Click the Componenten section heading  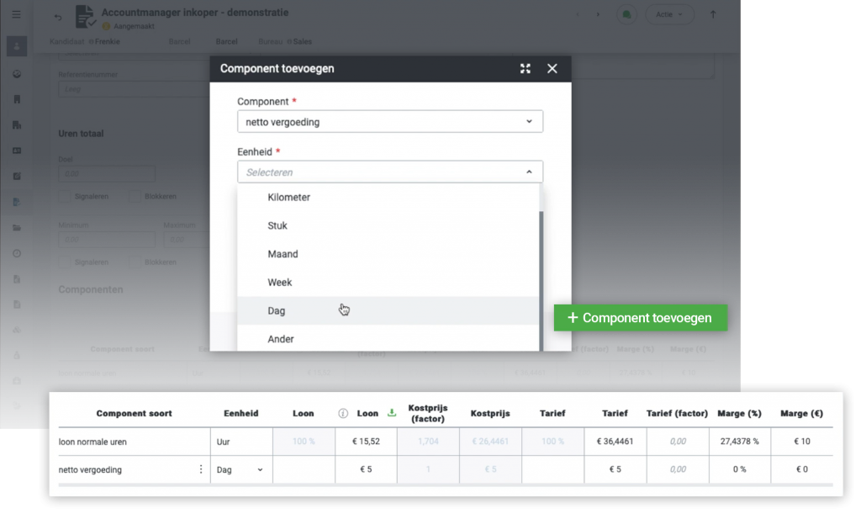[x=91, y=289]
